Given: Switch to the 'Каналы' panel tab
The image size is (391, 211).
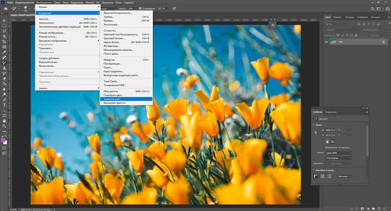Looking at the screenshot, I should pyautogui.click(x=337, y=17).
